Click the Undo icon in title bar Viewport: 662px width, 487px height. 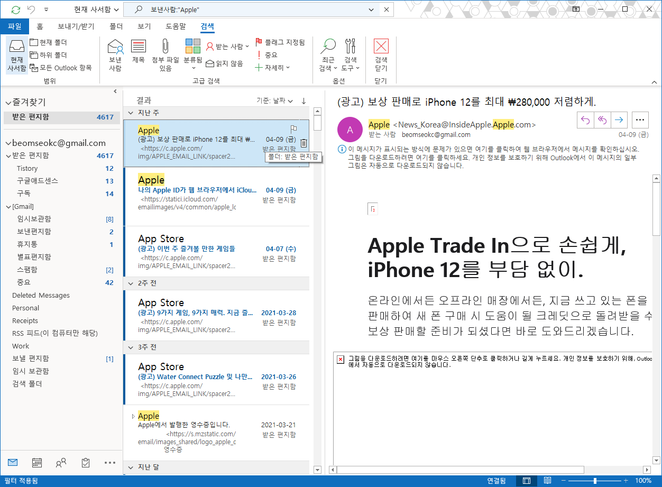[31, 10]
